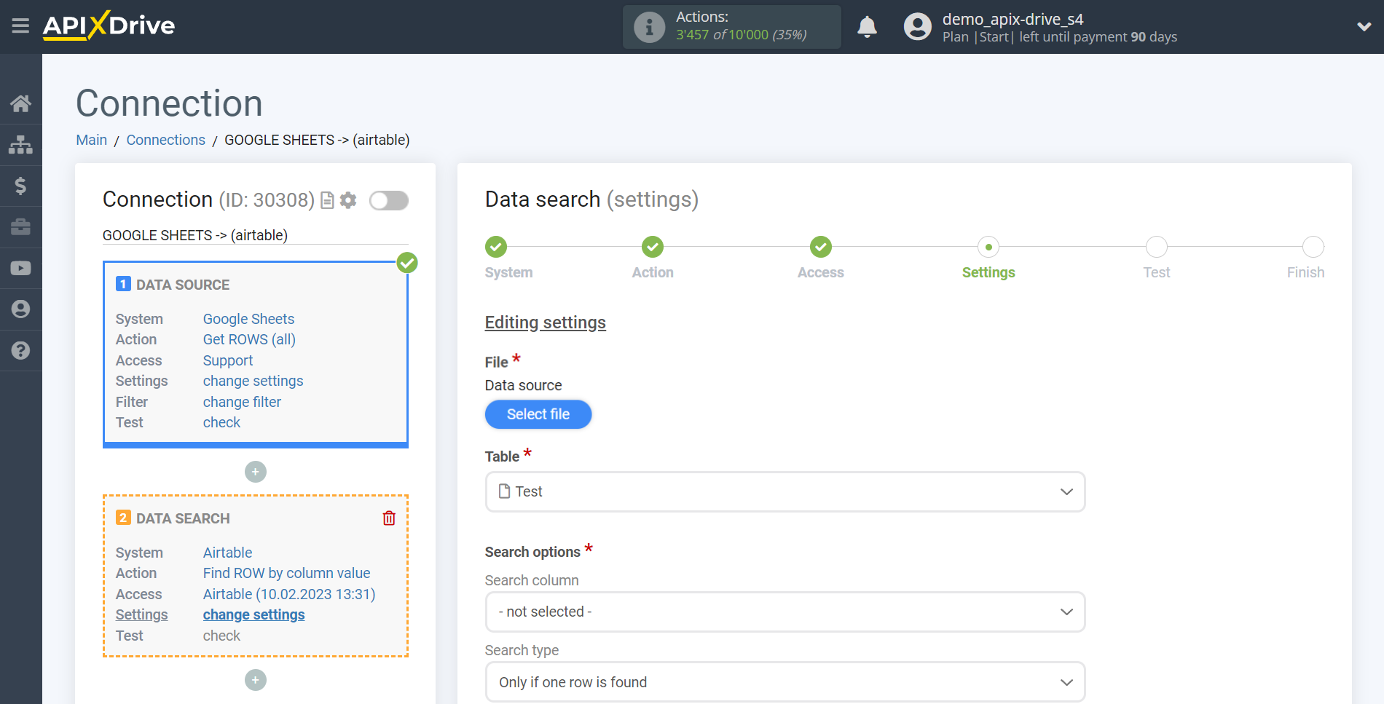Click the Select file button
This screenshot has width=1384, height=704.
pos(538,414)
